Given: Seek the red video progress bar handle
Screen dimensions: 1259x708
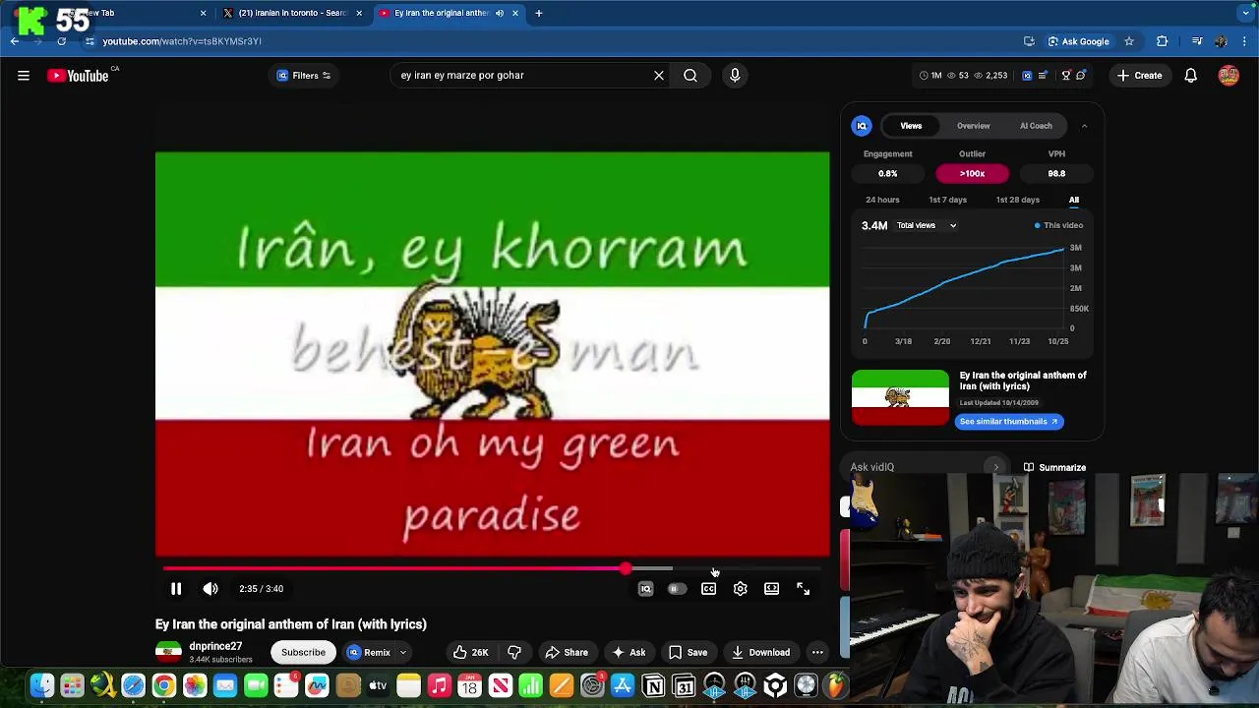Looking at the screenshot, I should click(626, 568).
